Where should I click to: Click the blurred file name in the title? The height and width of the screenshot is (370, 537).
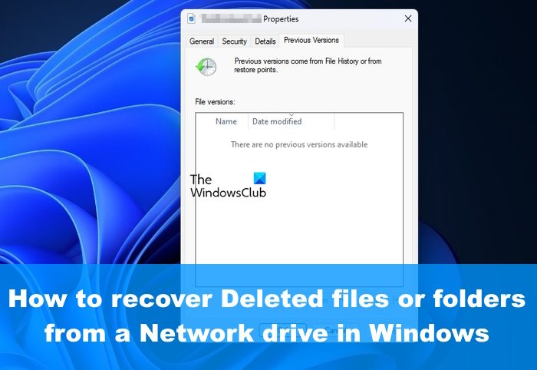point(232,18)
